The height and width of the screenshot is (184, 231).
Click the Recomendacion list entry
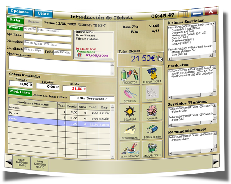[x=181, y=139]
